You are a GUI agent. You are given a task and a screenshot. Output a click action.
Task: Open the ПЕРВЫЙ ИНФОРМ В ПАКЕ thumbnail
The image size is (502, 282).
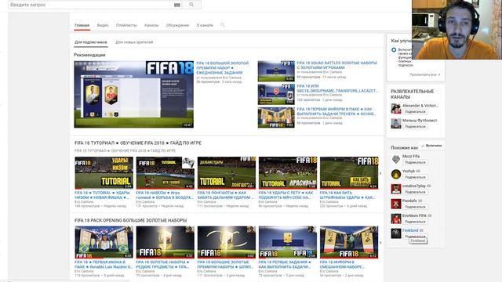pos(276,117)
